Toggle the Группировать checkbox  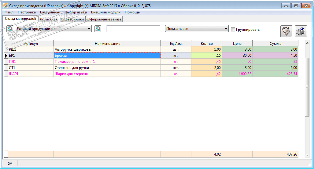pyautogui.click(x=233, y=30)
